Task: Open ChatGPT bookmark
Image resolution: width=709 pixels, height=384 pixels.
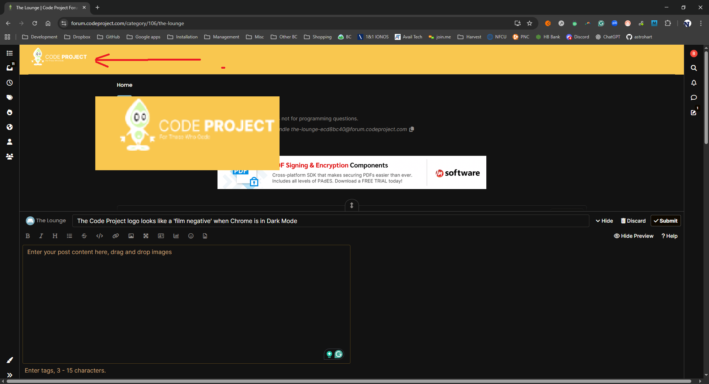Action: 608,37
